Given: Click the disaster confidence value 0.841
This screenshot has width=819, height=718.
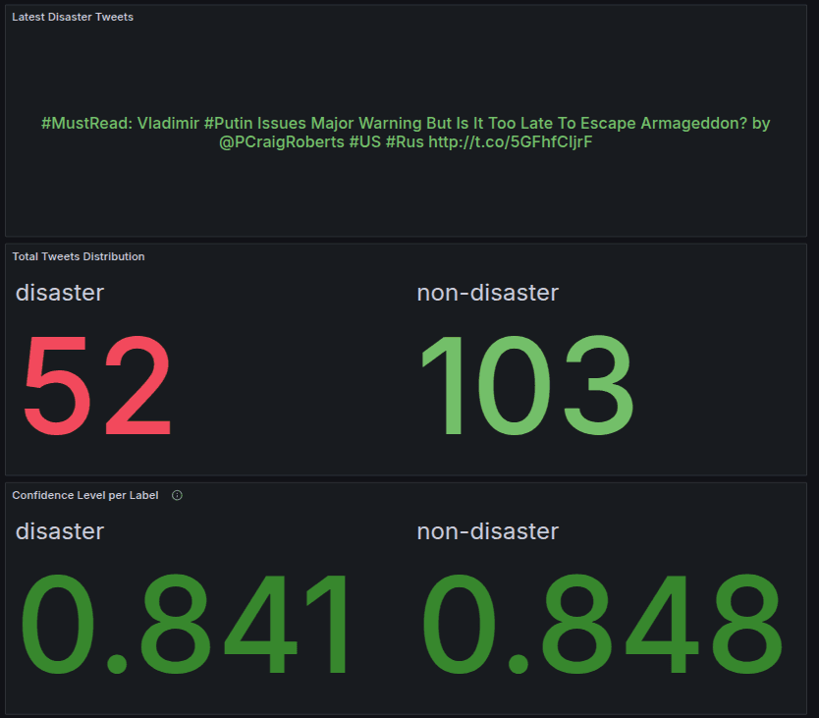Looking at the screenshot, I should 184,624.
